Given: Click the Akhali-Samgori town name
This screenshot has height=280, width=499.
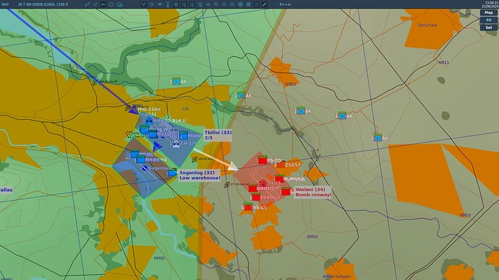Looking at the screenshot, I should 336,276.
